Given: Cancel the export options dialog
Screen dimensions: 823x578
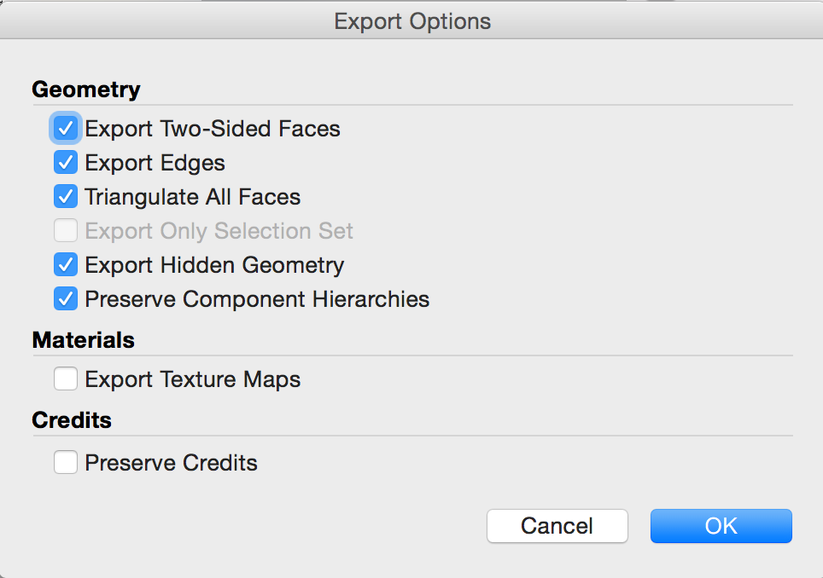Looking at the screenshot, I should tap(557, 526).
